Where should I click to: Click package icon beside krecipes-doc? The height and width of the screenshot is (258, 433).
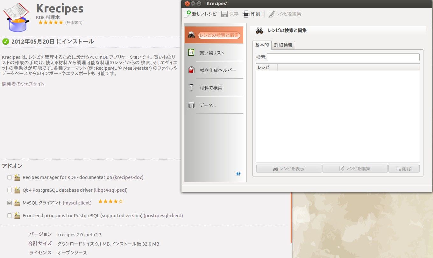click(x=17, y=177)
